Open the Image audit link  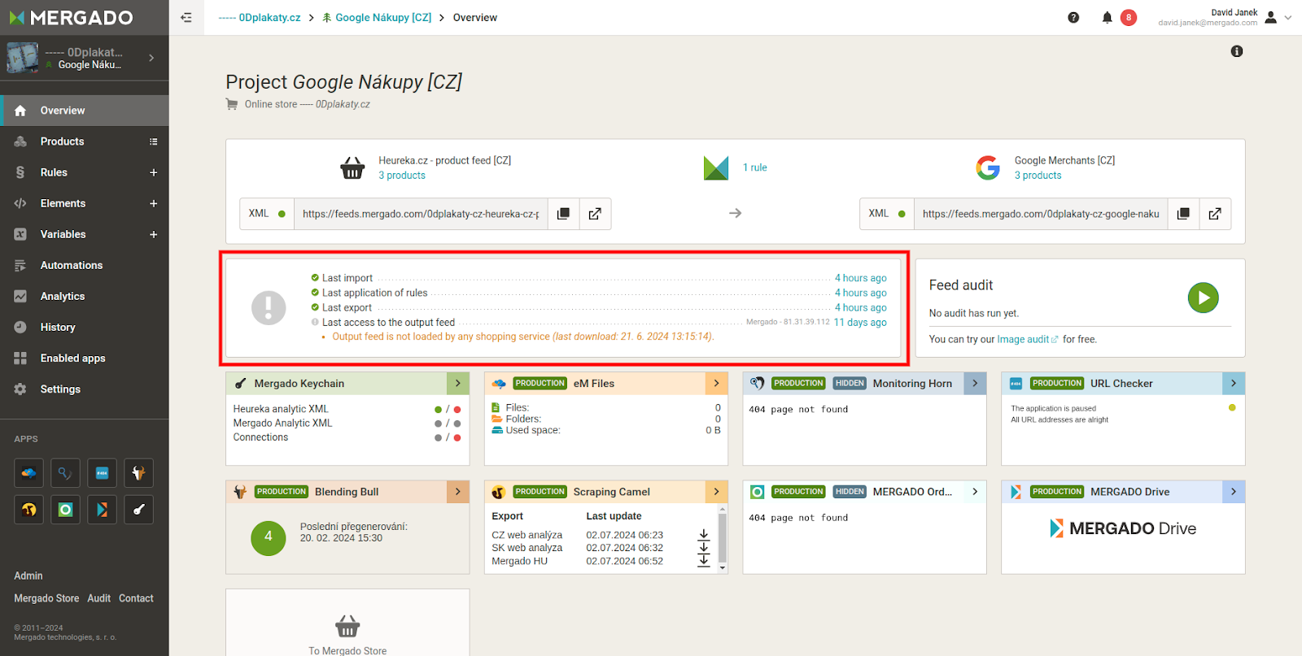(1027, 340)
